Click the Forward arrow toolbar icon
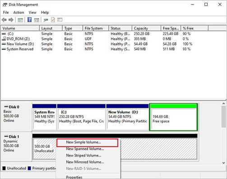The width and height of the screenshot is (227, 179). click(11, 20)
